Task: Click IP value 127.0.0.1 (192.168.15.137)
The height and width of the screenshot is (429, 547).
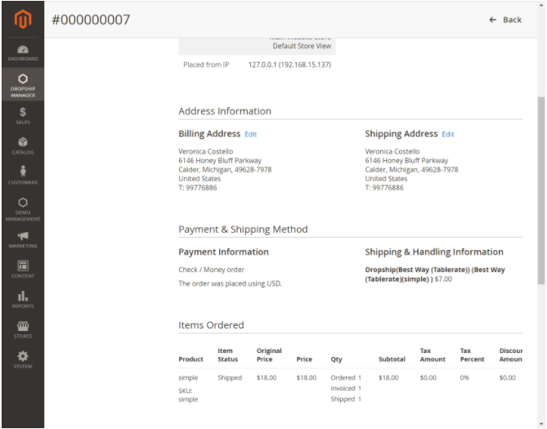Action: (289, 65)
